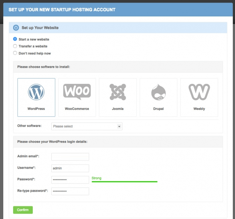Click the Re-type password field
235x219 pixels.
pos(70,191)
